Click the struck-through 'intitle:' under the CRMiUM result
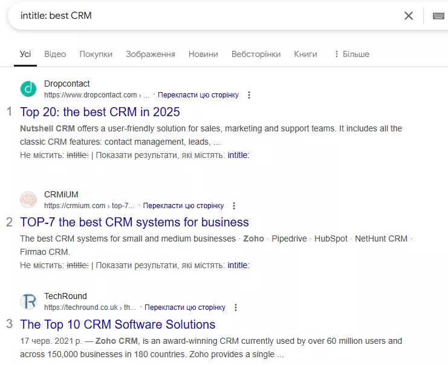This screenshot has width=448, height=365. pyautogui.click(x=78, y=266)
